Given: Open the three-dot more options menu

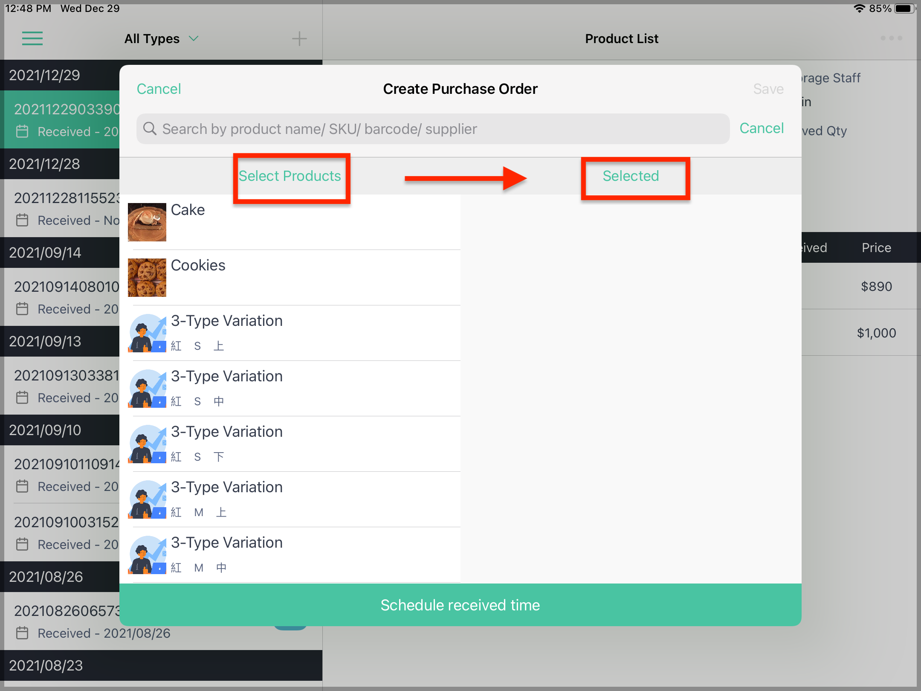Looking at the screenshot, I should [x=891, y=38].
